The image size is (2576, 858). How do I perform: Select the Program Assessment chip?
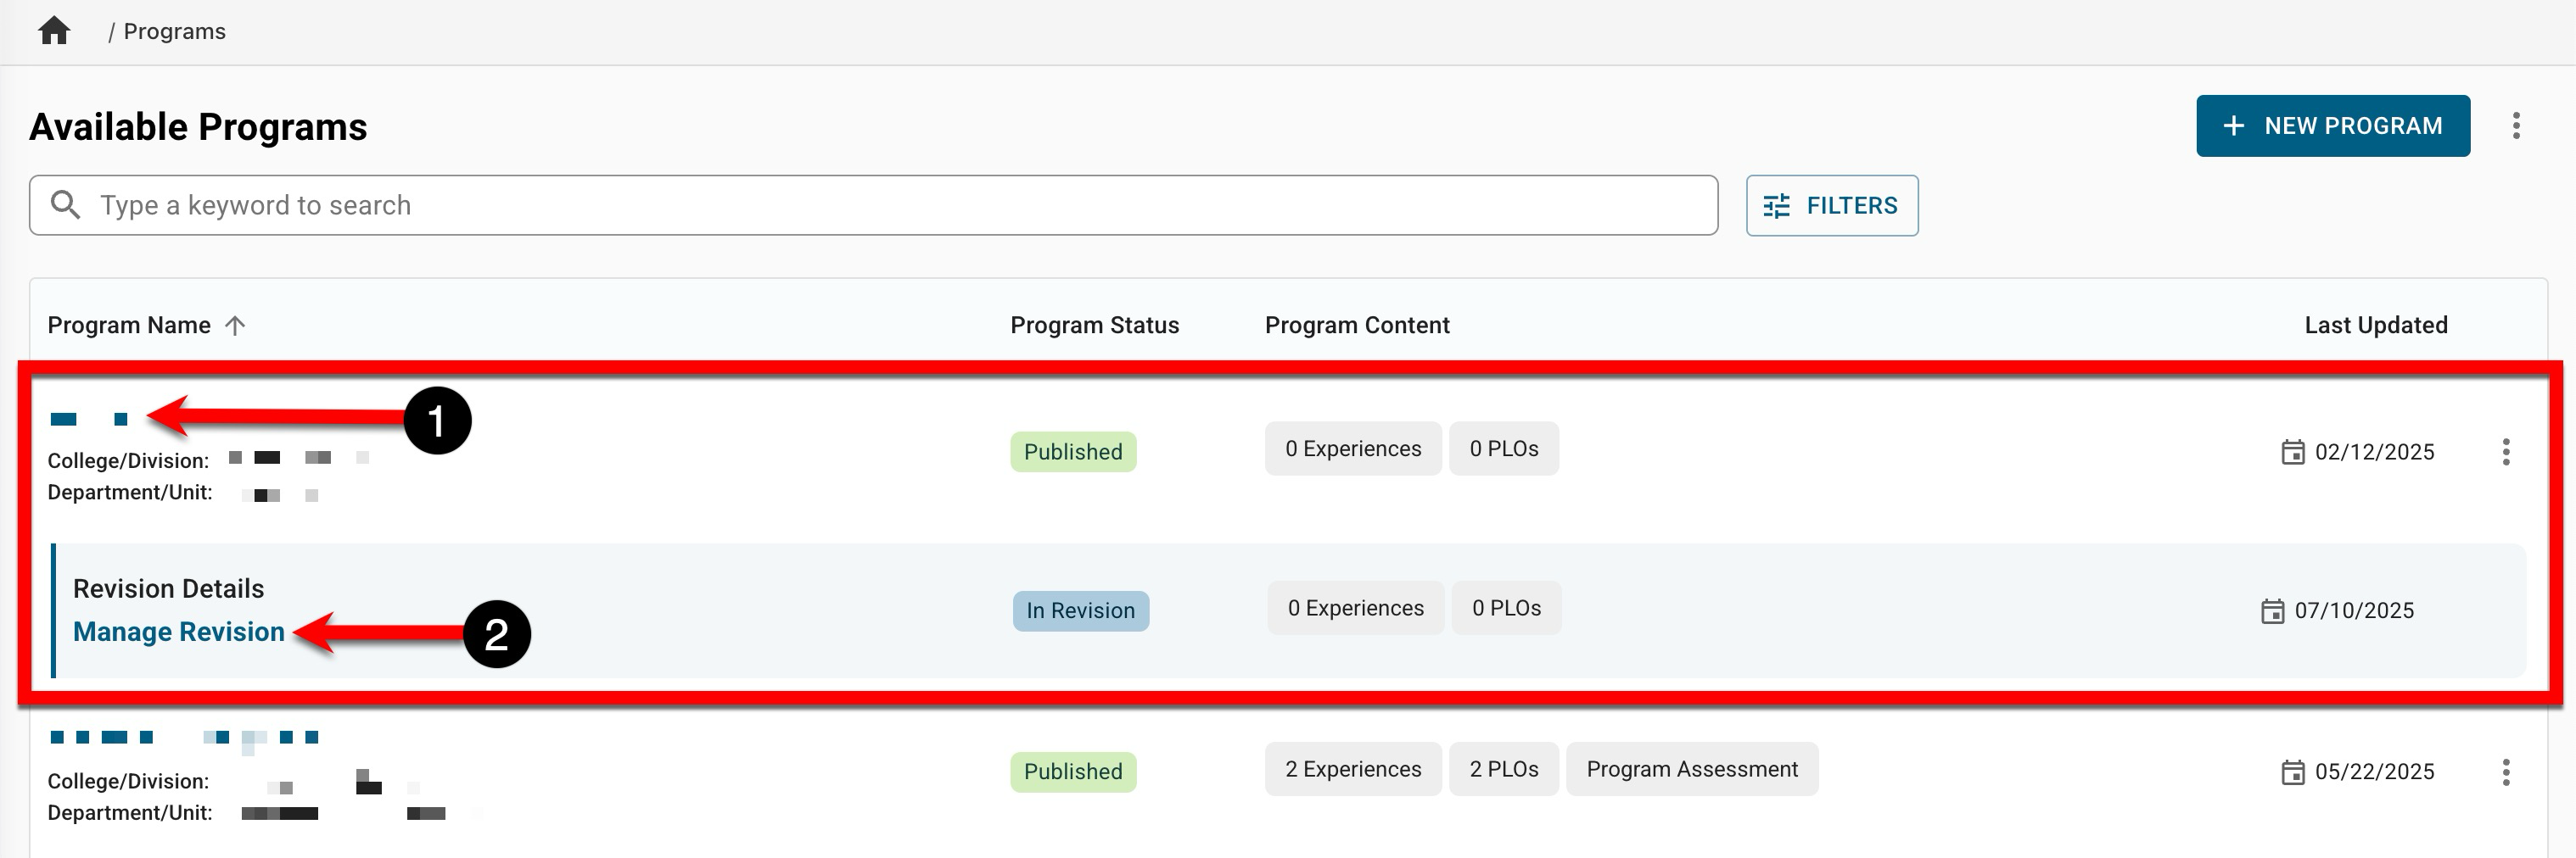pos(1691,769)
